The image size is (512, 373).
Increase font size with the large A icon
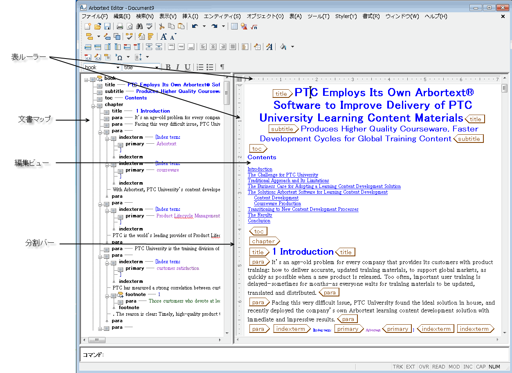click(164, 37)
